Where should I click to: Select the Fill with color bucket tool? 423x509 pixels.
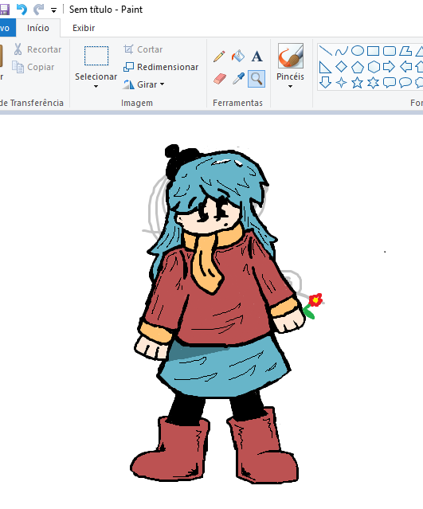(238, 57)
